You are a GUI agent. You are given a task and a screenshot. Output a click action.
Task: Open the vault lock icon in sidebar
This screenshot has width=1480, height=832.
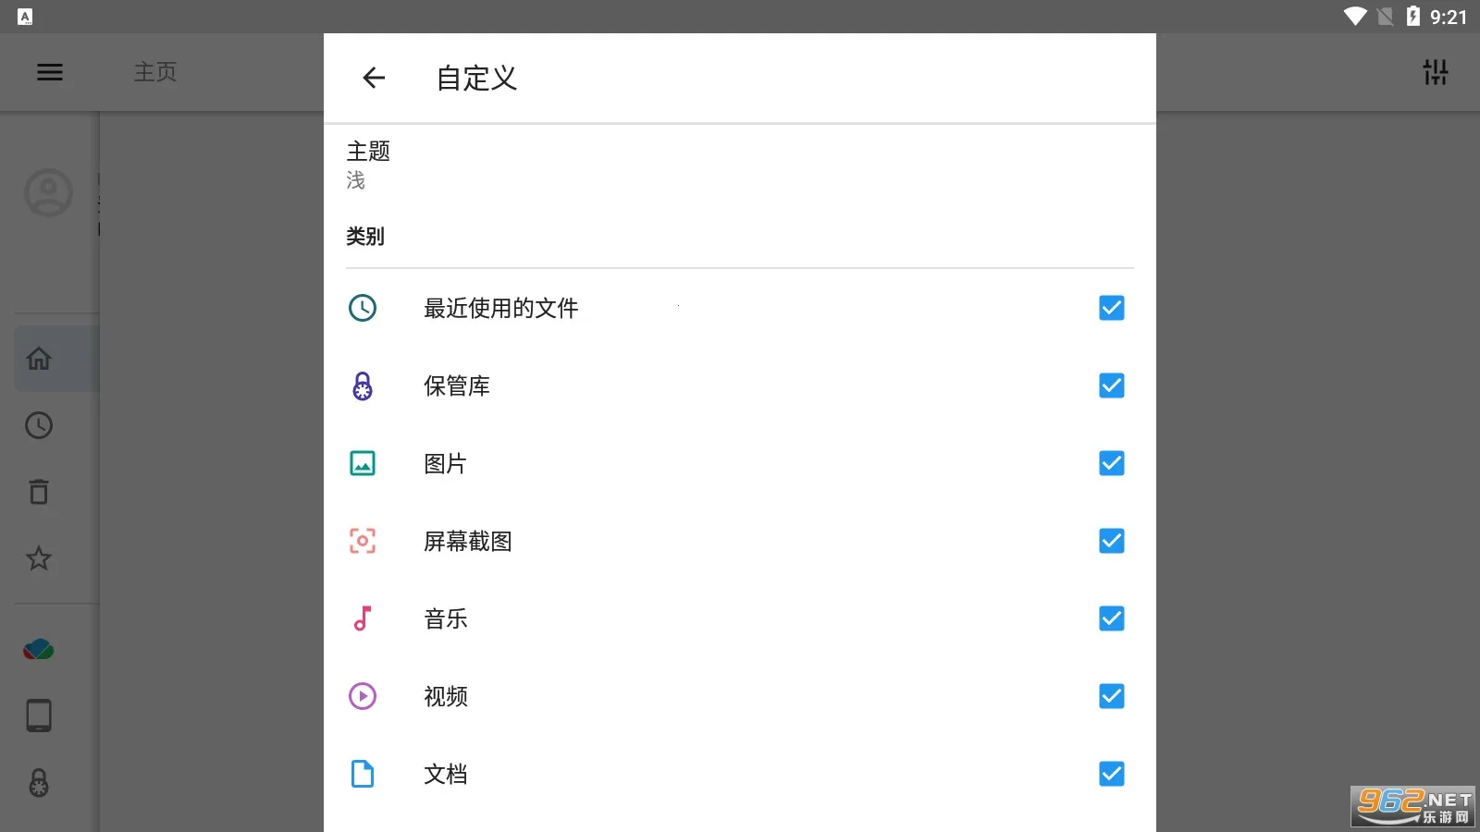coord(39,783)
